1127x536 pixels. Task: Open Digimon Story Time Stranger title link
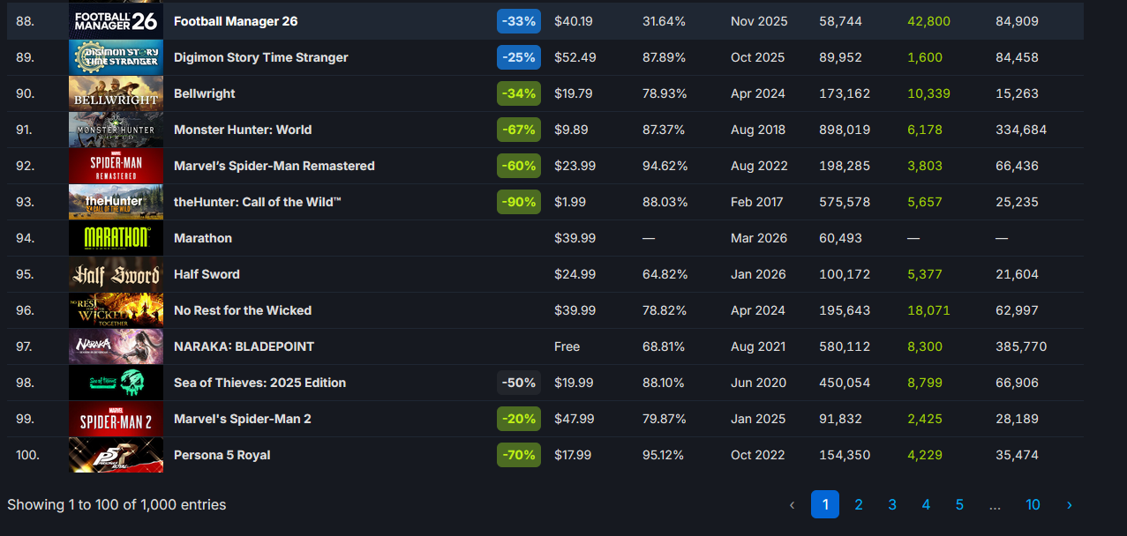click(x=261, y=57)
